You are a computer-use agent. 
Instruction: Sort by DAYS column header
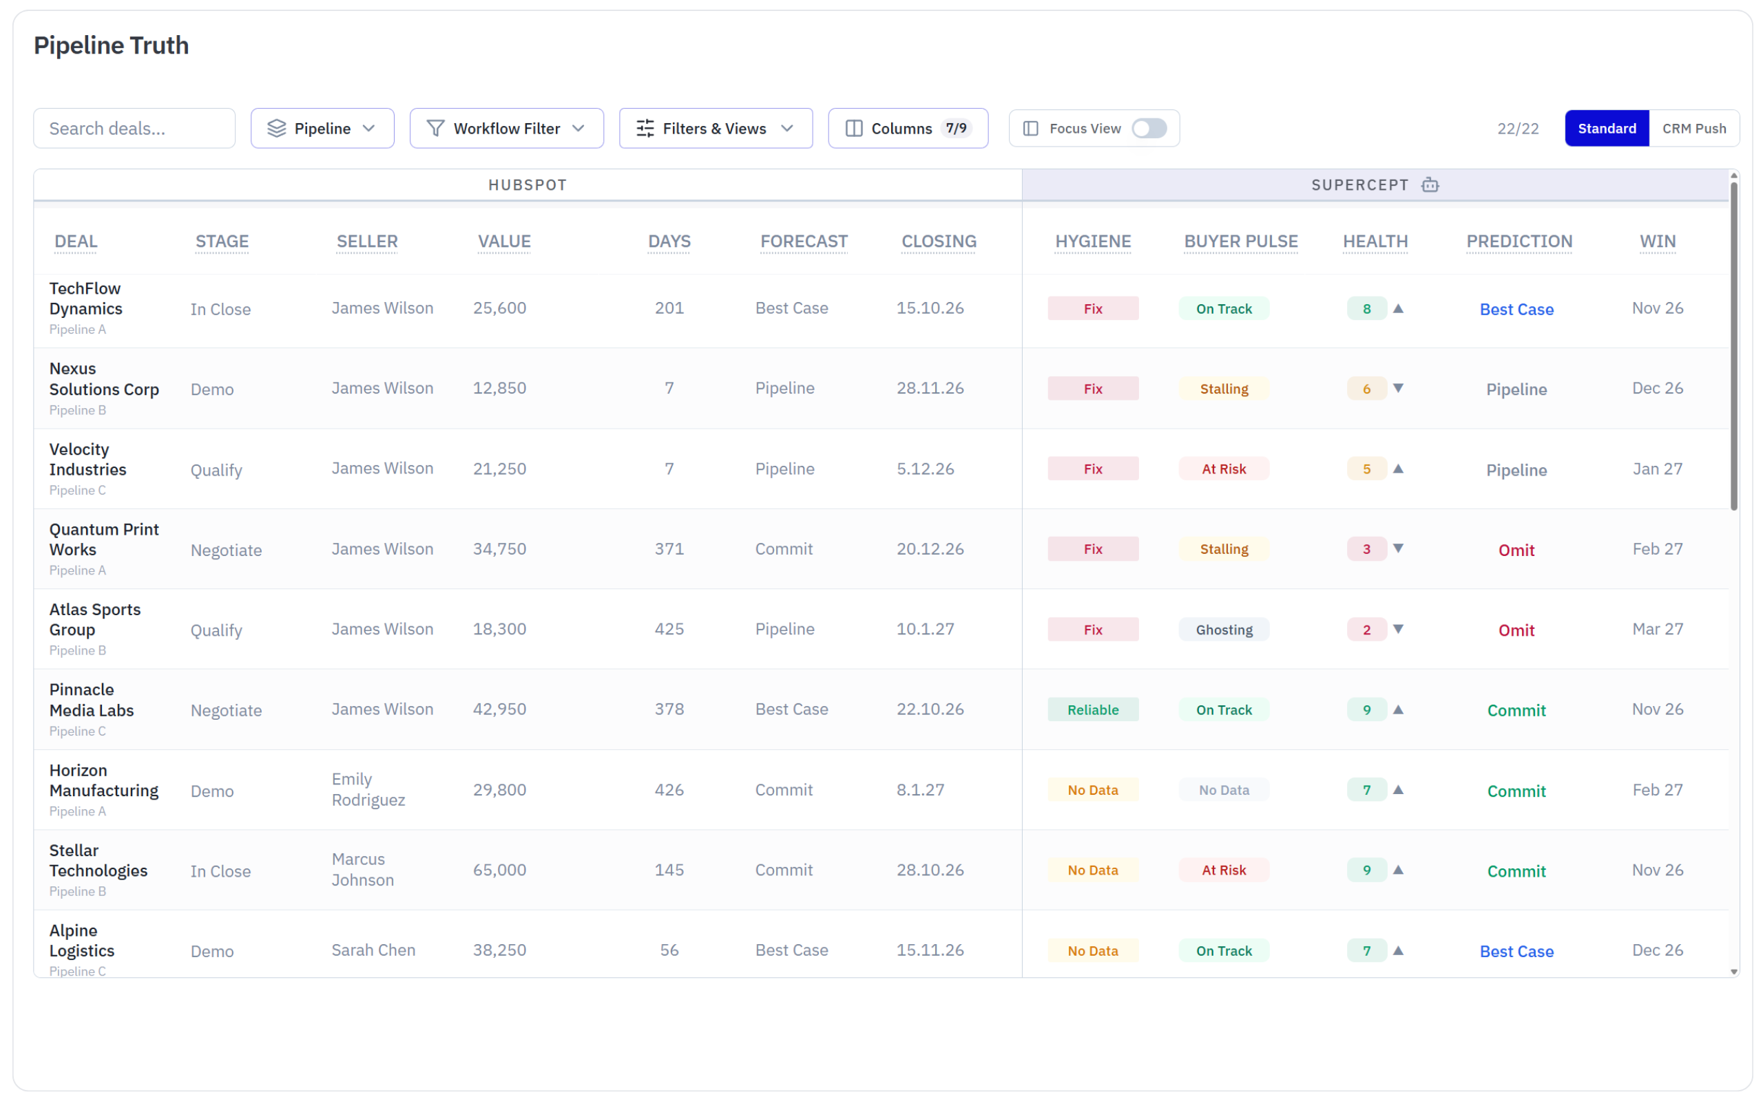click(669, 241)
